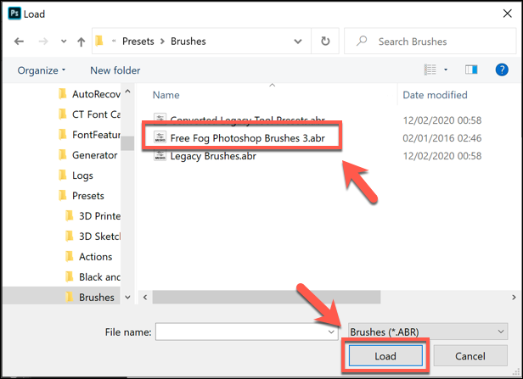Select the Presets folder in tree
523x379 pixels.
[82, 196]
